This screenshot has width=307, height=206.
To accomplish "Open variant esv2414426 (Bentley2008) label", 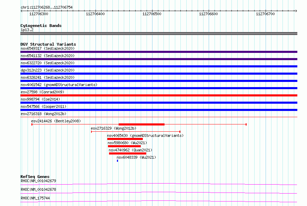I will [x=56, y=121].
